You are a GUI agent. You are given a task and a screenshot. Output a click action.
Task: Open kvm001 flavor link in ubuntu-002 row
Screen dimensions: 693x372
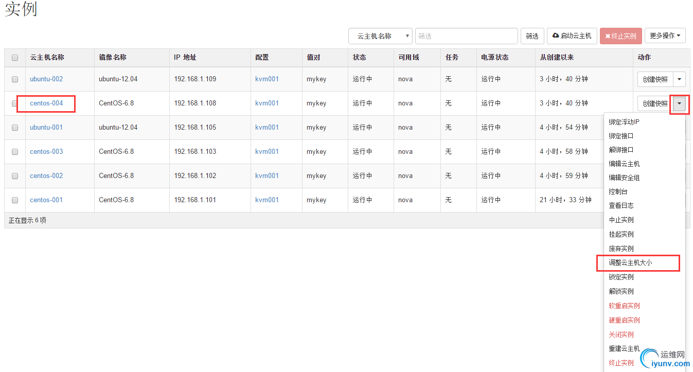coord(267,79)
